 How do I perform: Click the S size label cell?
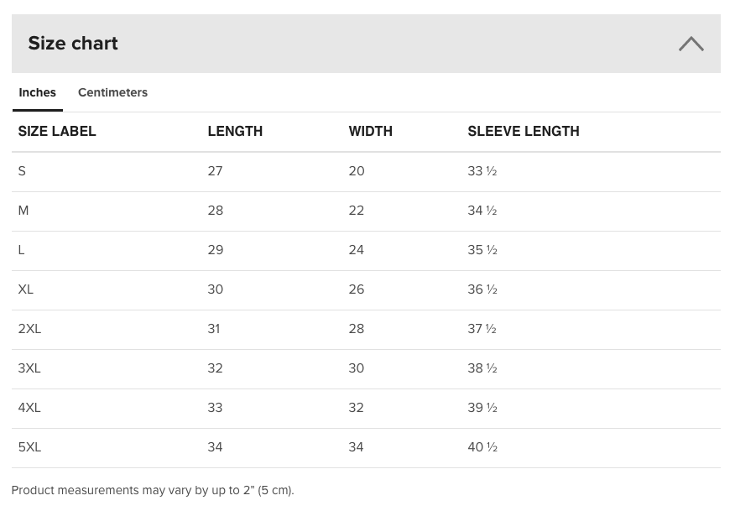tap(22, 171)
